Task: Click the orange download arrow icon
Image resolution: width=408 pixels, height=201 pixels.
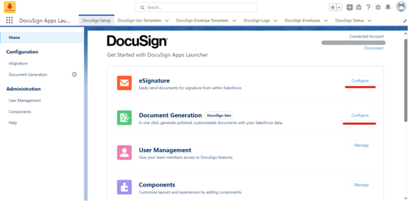Action: coord(10,7)
